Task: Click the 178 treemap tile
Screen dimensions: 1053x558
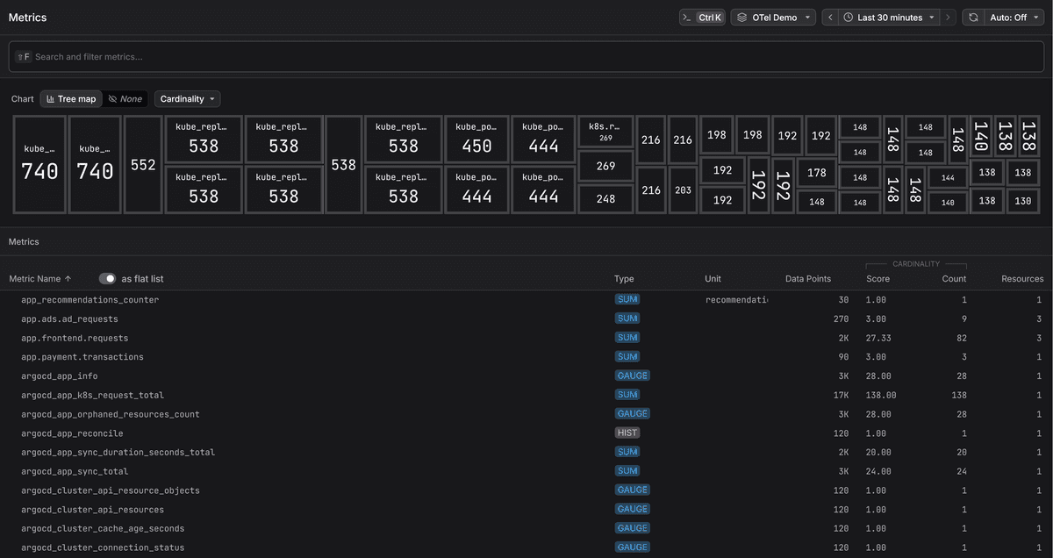Action: click(x=817, y=173)
